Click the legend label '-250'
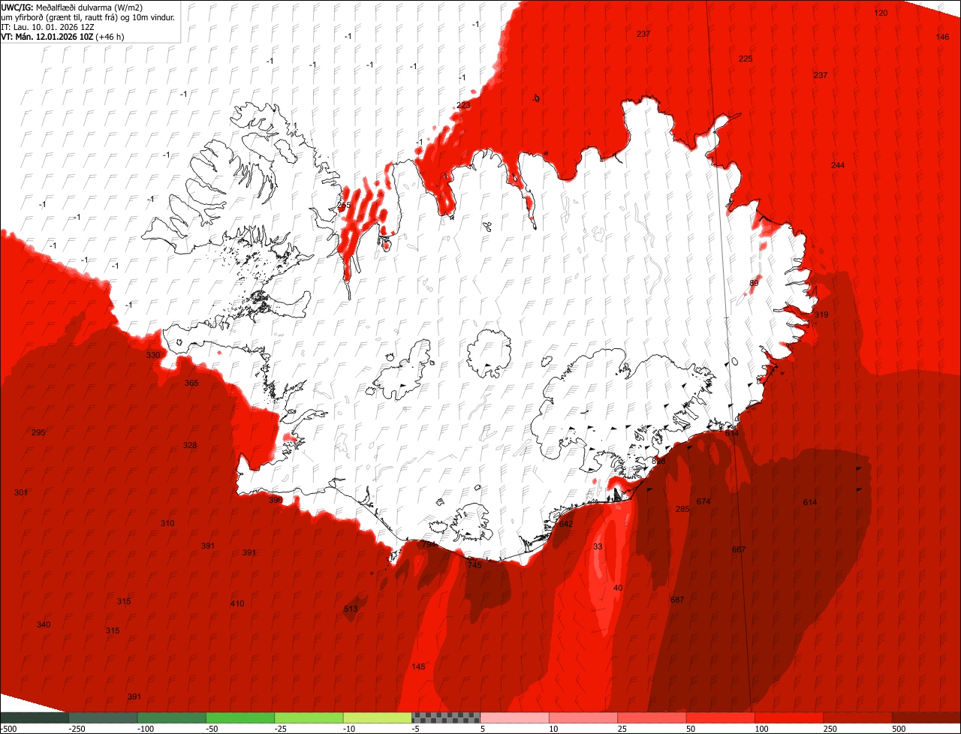 coord(76,729)
